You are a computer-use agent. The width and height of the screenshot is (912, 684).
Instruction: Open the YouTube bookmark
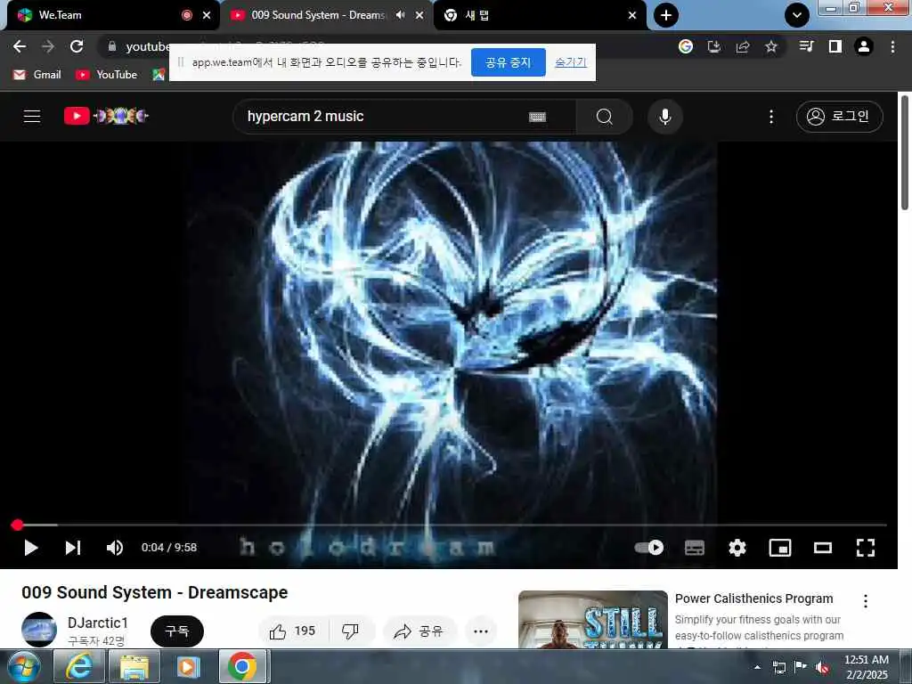pos(107,75)
